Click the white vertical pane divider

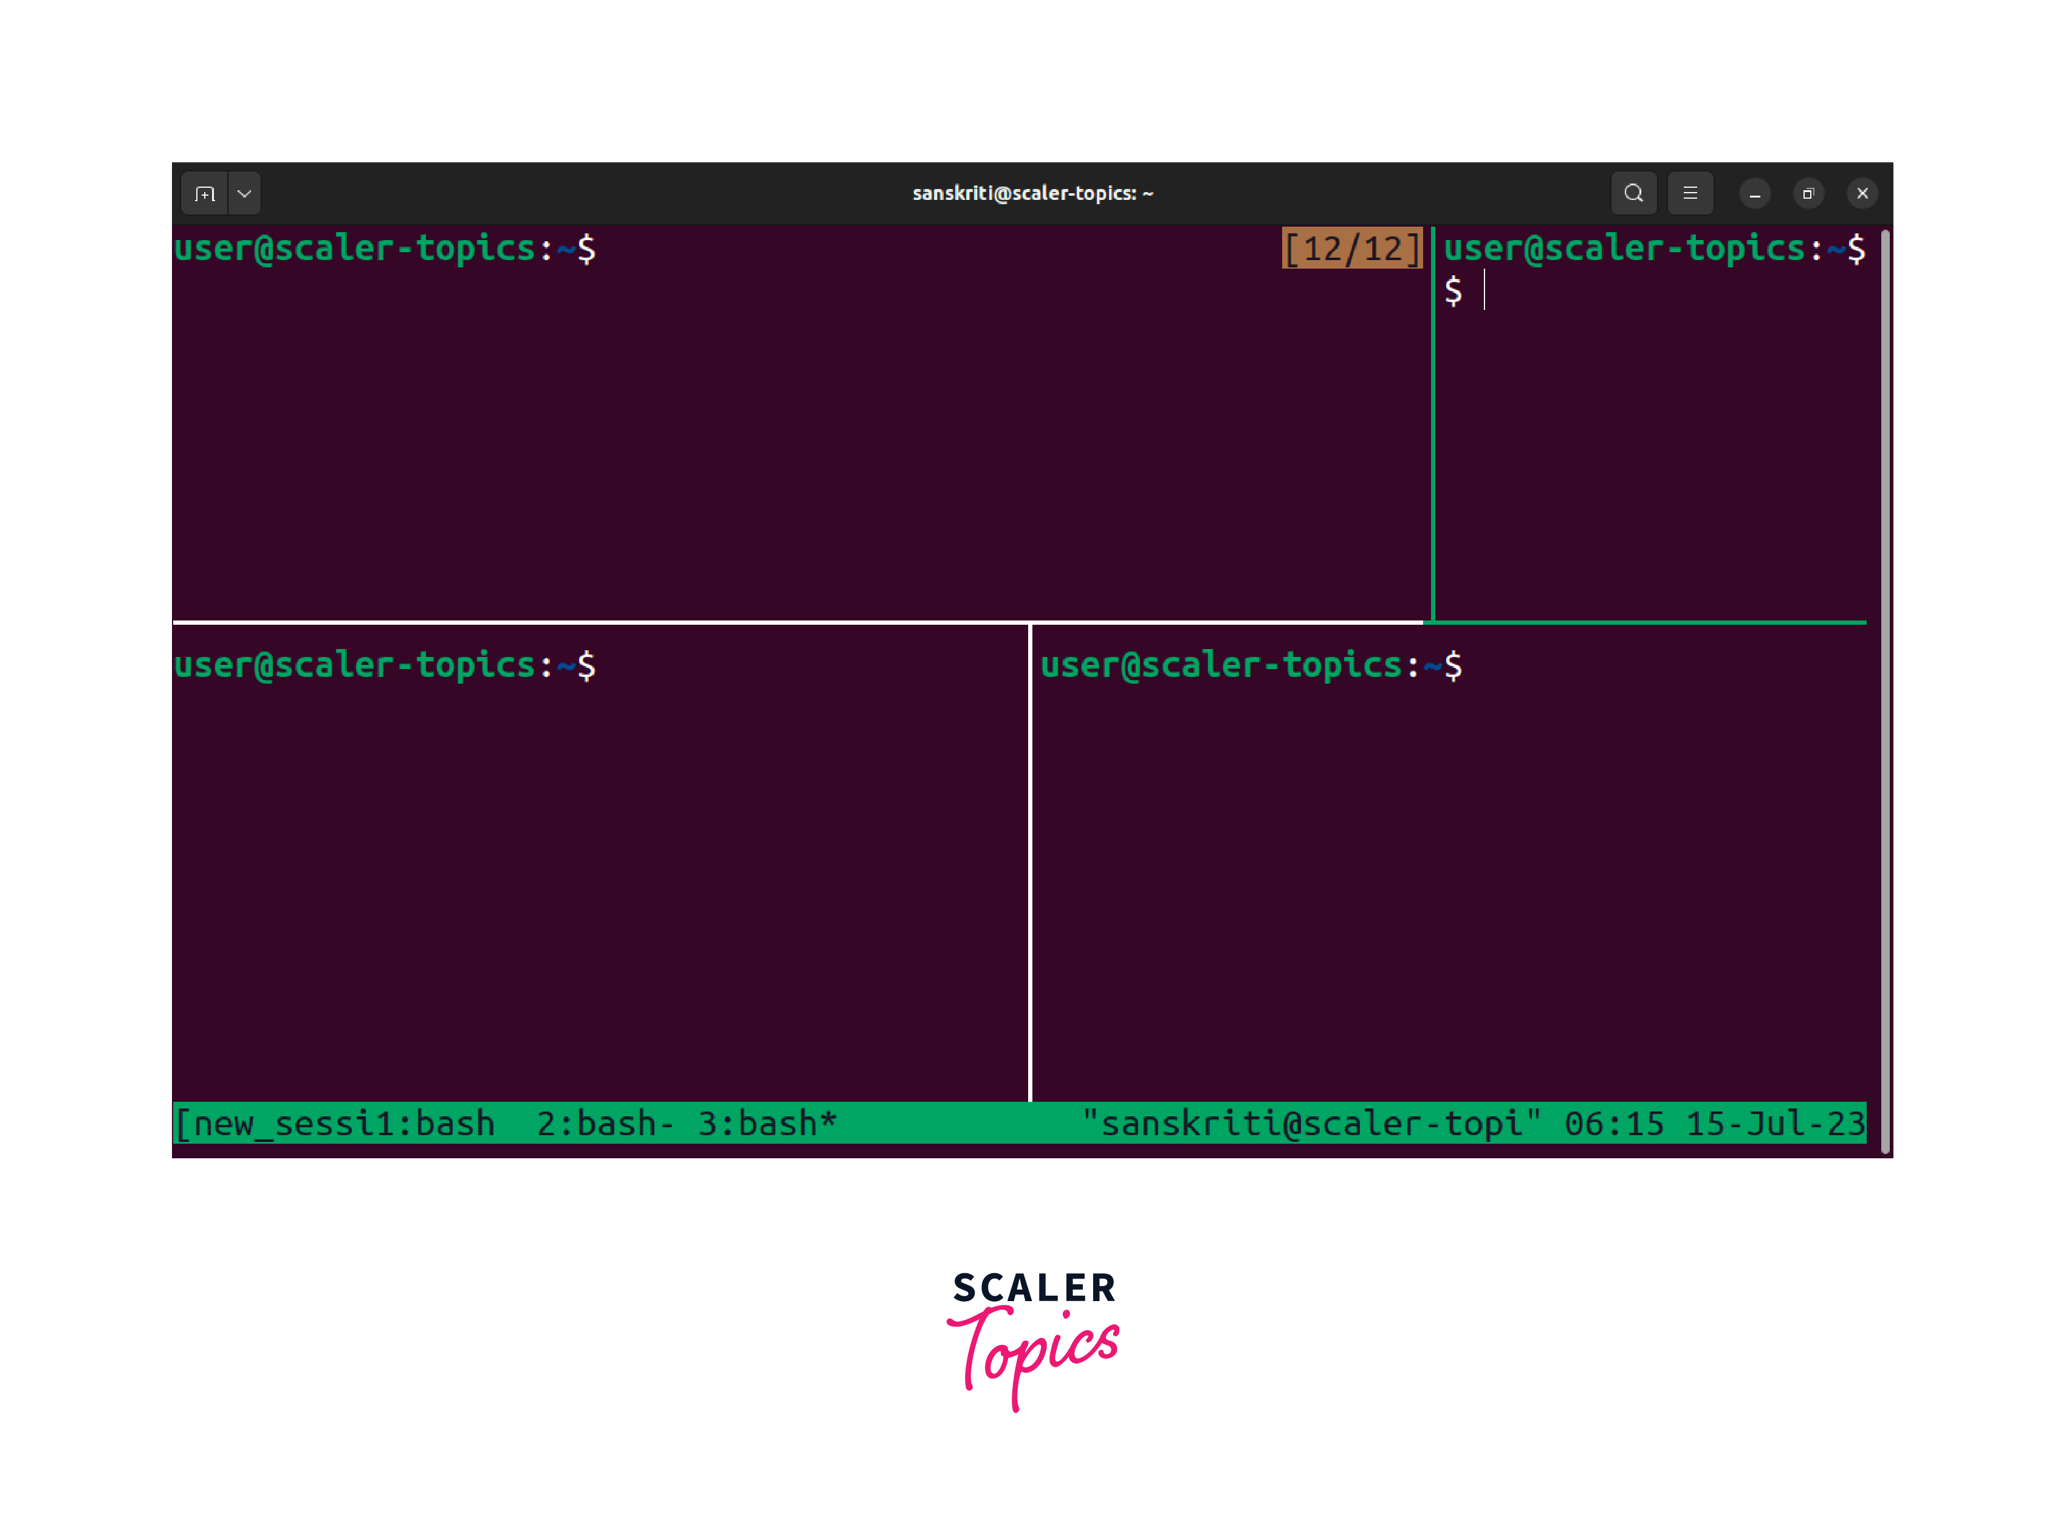[1029, 861]
